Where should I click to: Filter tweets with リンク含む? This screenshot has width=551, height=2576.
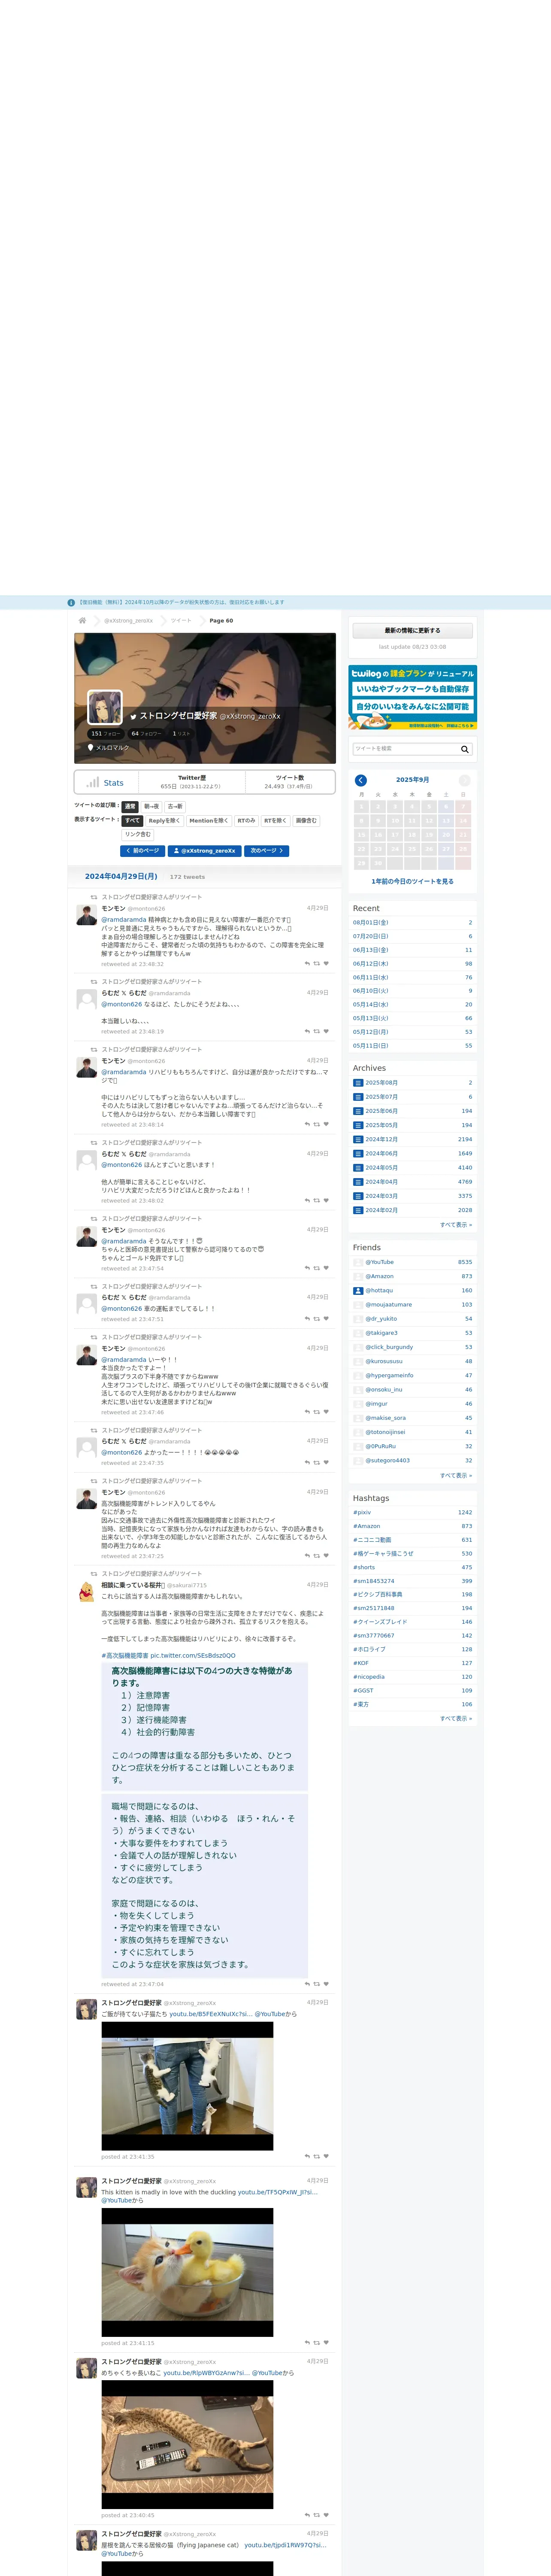click(138, 834)
